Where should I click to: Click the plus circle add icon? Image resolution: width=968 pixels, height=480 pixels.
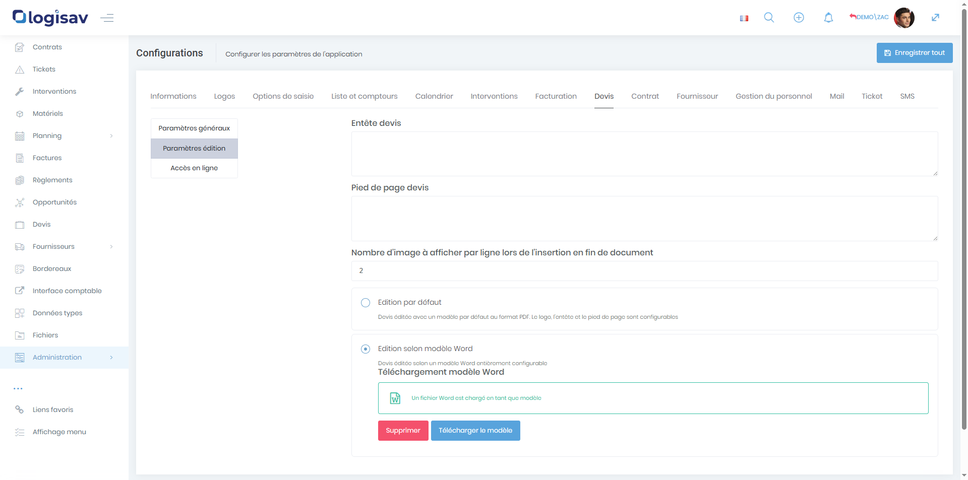pyautogui.click(x=799, y=18)
